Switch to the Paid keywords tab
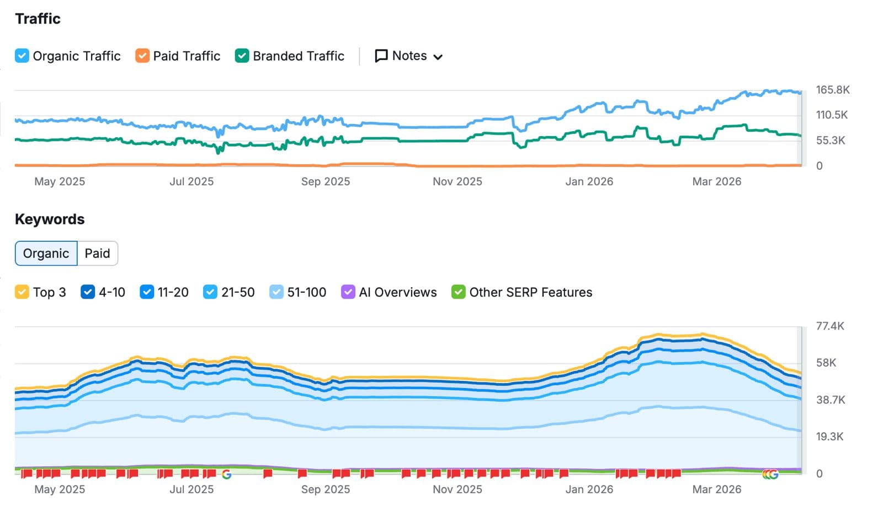883x512 pixels. pyautogui.click(x=97, y=254)
